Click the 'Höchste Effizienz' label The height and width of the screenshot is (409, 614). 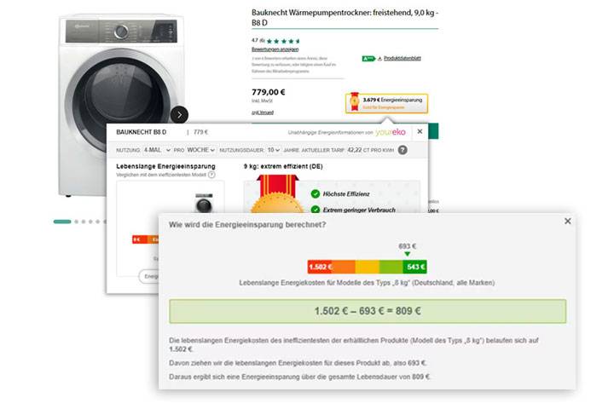[346, 193]
